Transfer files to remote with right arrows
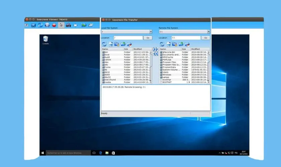281x167 pixels. click(x=155, y=49)
